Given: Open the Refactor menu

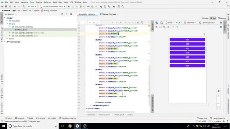Looking at the screenshot, I should click(47, 2).
